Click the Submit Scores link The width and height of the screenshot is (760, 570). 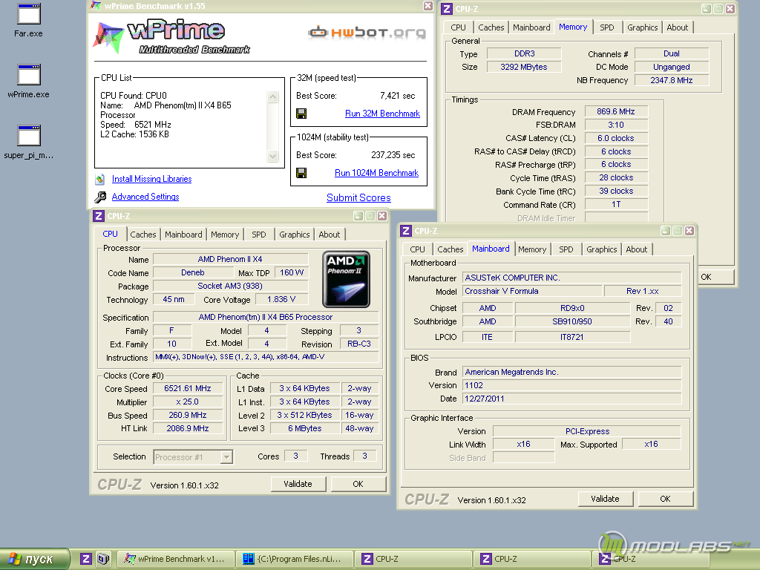click(x=358, y=197)
